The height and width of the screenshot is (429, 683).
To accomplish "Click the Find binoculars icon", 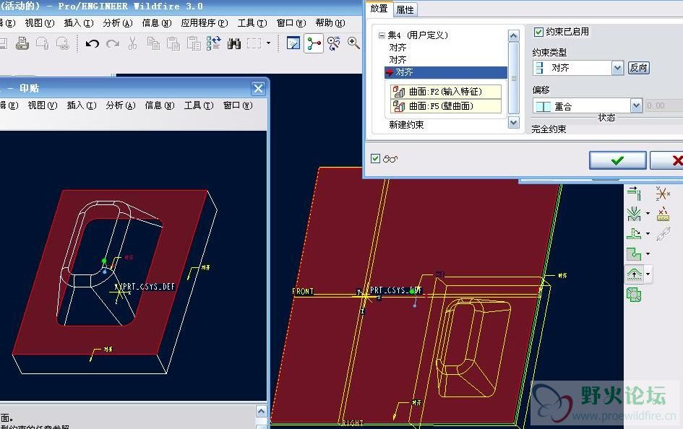I will (234, 43).
